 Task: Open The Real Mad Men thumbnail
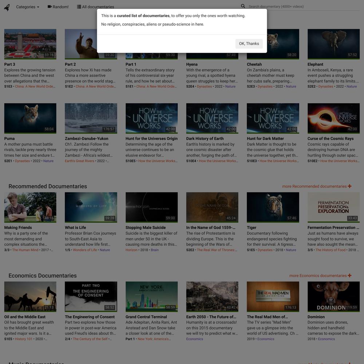pos(273,296)
